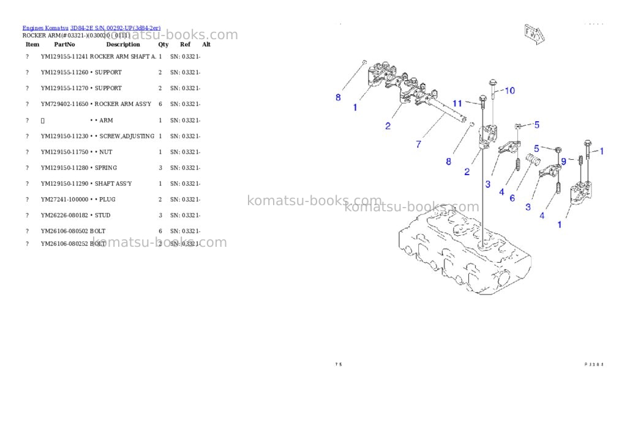This screenshot has height=444, width=627.
Task: Click part number YM129155-11241
Action: pyautogui.click(x=64, y=57)
